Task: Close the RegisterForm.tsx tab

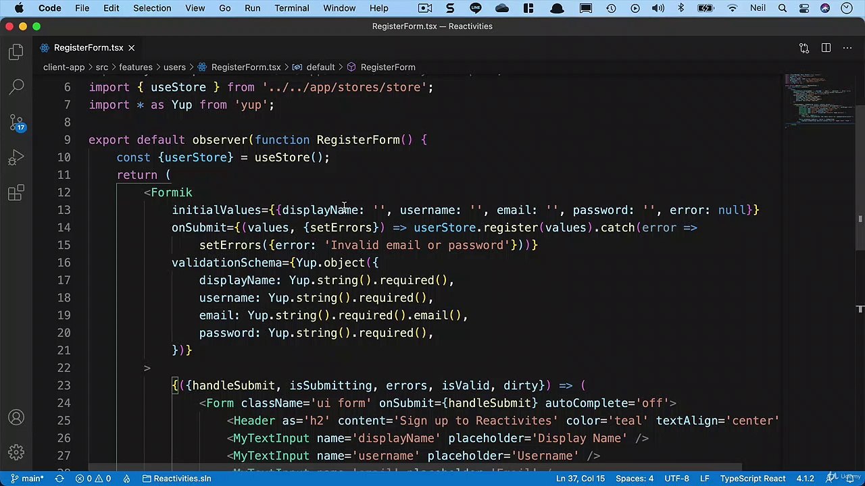Action: pyautogui.click(x=132, y=48)
